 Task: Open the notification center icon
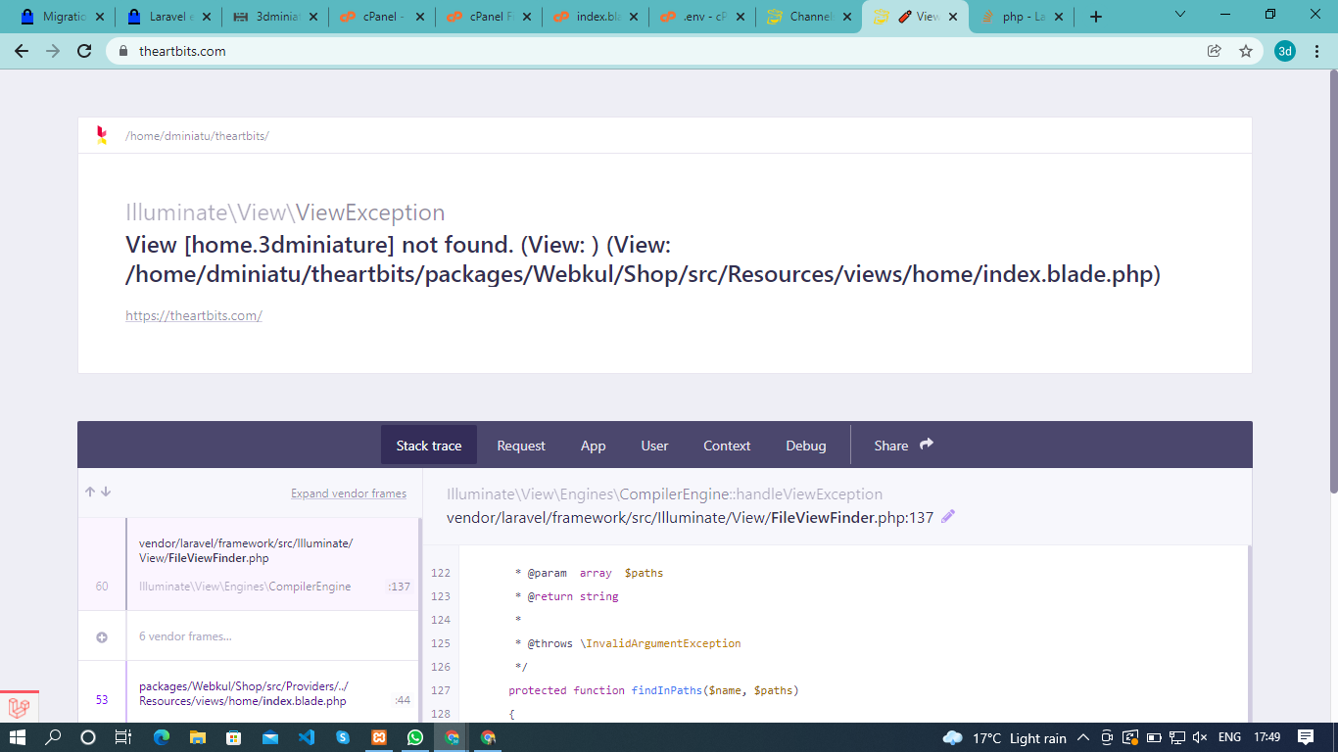1305,737
